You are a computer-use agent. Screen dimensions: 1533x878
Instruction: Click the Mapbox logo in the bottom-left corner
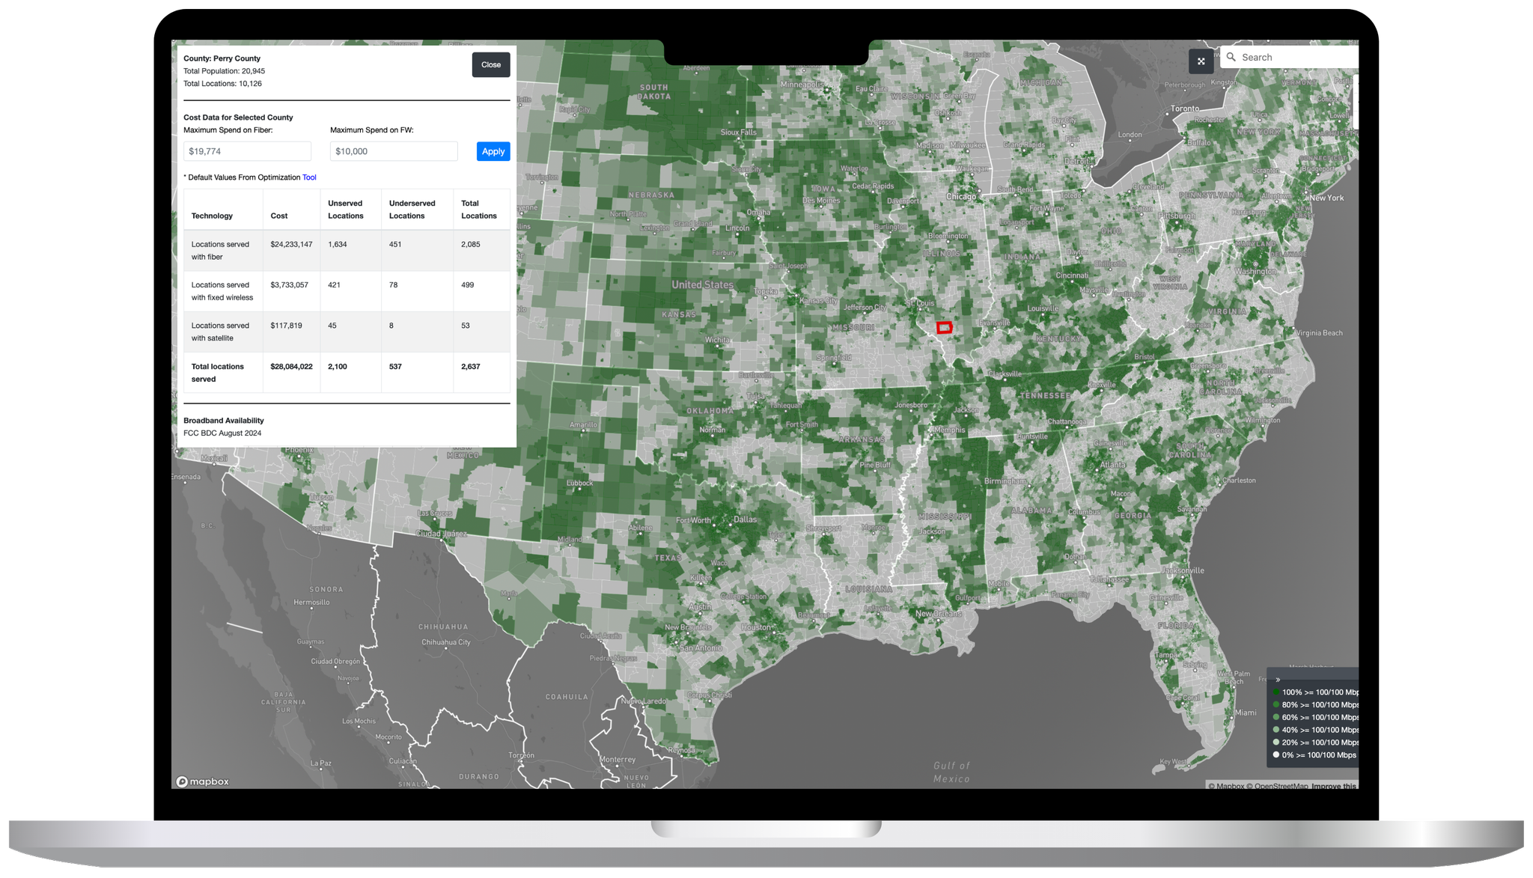202,781
